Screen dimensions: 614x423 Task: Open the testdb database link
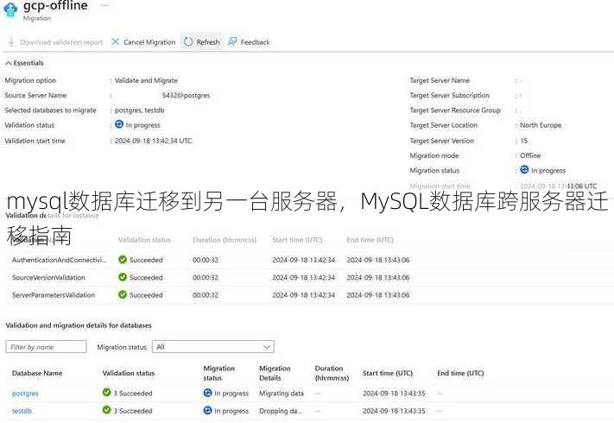click(x=22, y=411)
